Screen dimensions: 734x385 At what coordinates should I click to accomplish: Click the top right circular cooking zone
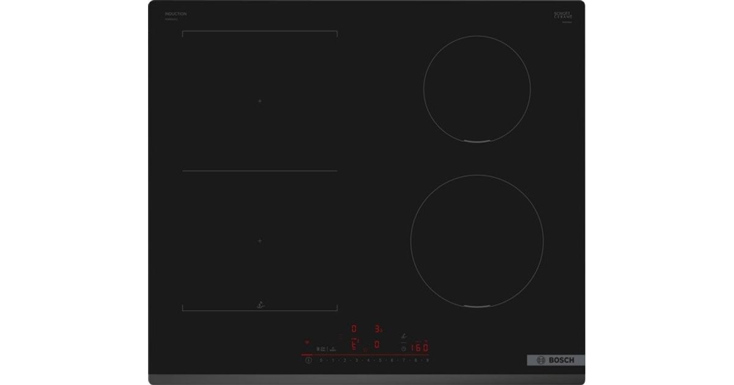[476, 89]
